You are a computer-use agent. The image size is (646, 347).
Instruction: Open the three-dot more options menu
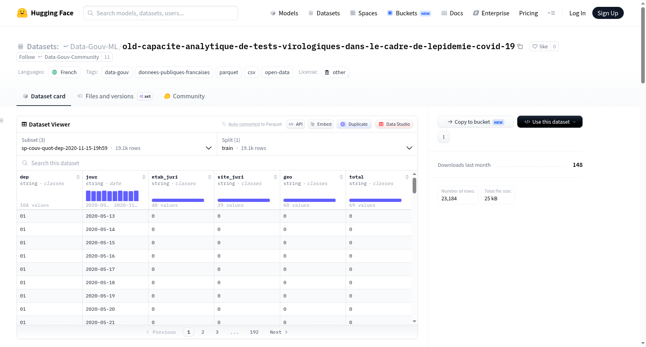point(444,137)
